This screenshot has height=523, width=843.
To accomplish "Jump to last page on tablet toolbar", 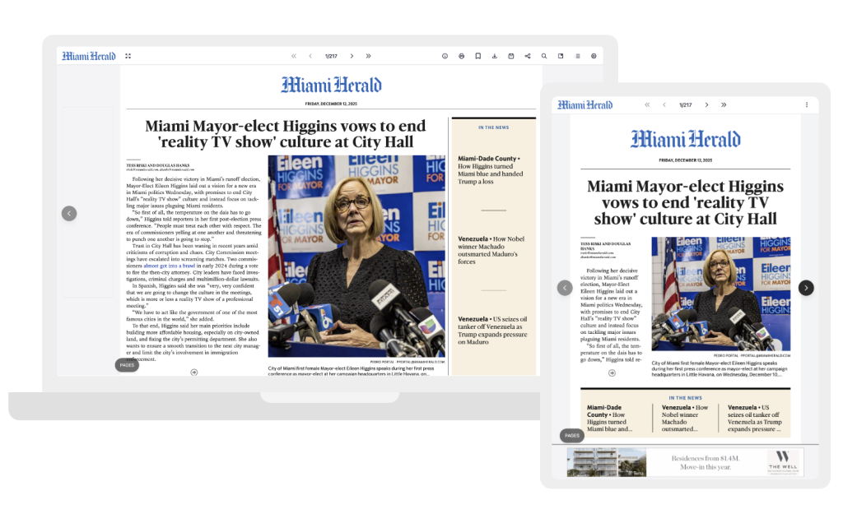I will pyautogui.click(x=724, y=104).
